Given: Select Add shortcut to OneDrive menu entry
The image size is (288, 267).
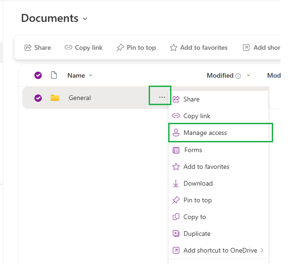Looking at the screenshot, I should click(219, 250).
